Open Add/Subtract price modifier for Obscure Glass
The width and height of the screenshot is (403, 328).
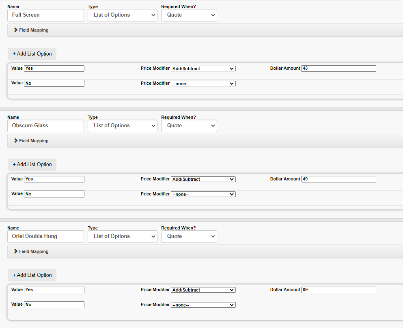(x=203, y=179)
